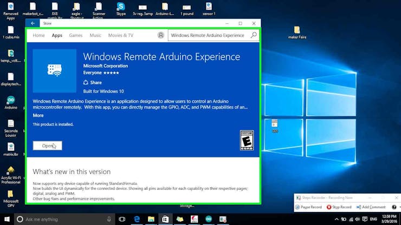Click the Store icon in the taskbar

tap(165, 219)
